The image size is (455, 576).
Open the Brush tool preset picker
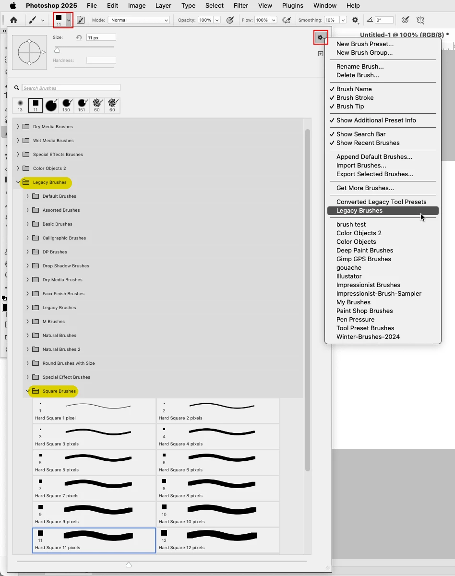[36, 20]
